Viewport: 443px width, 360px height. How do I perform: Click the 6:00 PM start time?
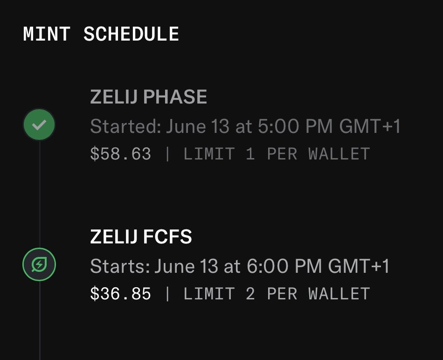[x=284, y=266]
